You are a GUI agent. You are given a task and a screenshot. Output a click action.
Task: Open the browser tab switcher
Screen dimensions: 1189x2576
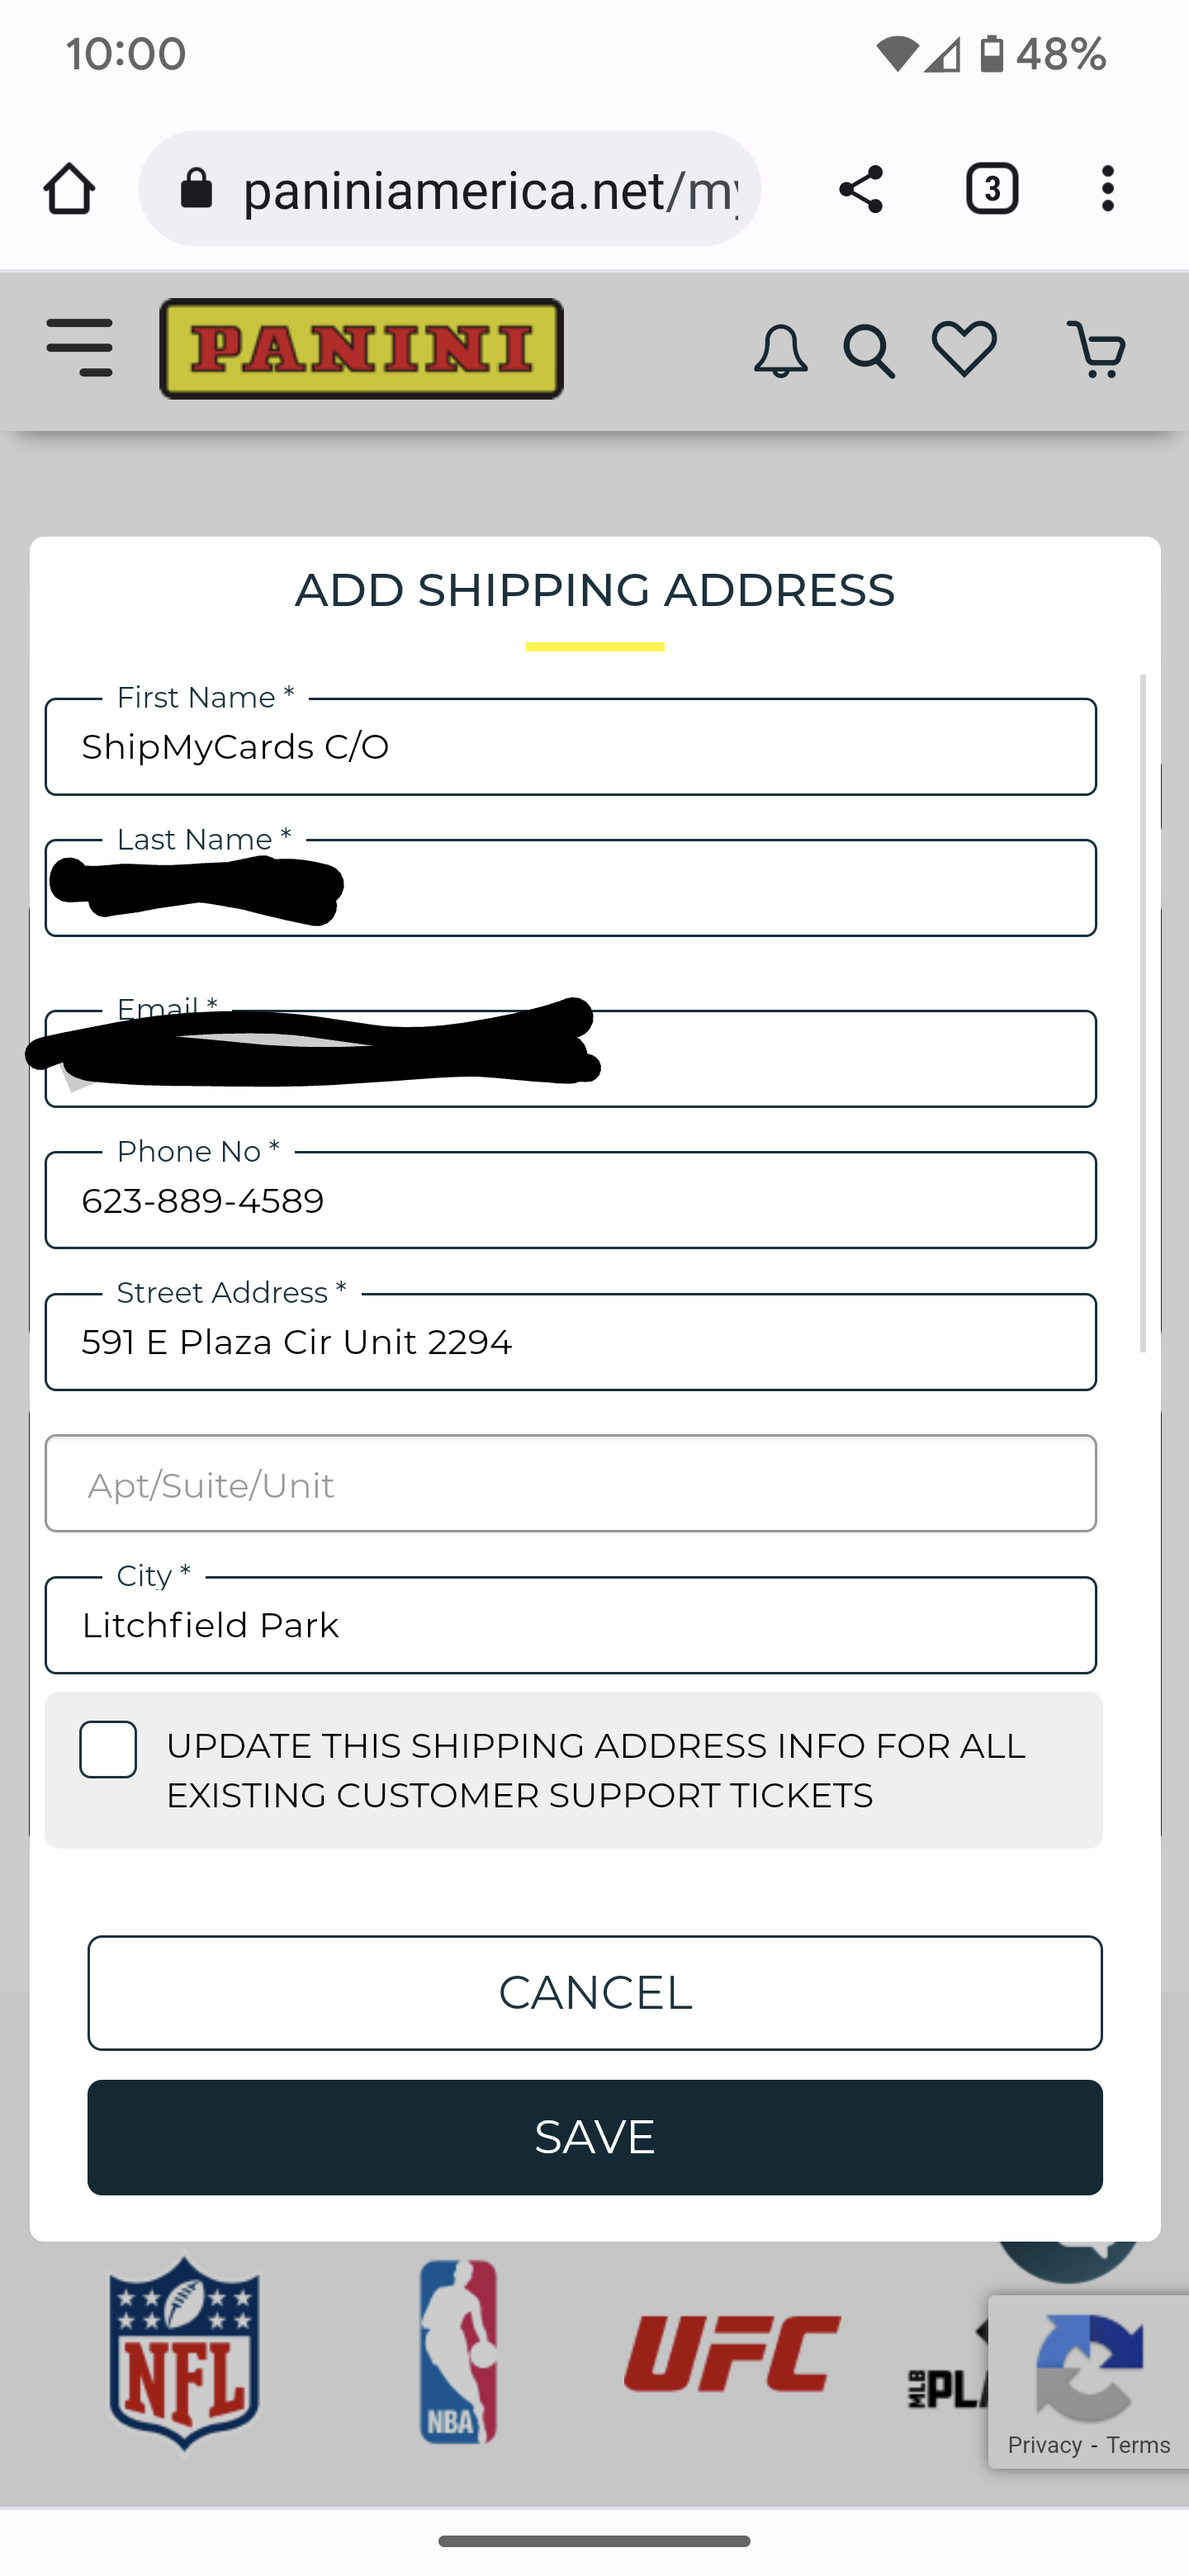(x=991, y=189)
